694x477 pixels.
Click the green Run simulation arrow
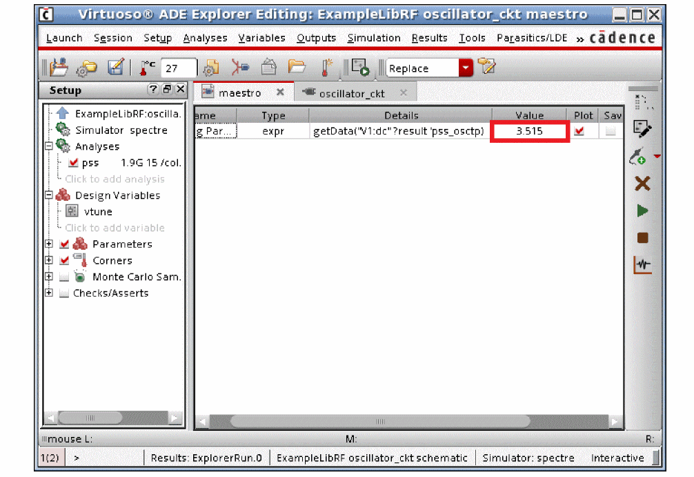click(643, 211)
